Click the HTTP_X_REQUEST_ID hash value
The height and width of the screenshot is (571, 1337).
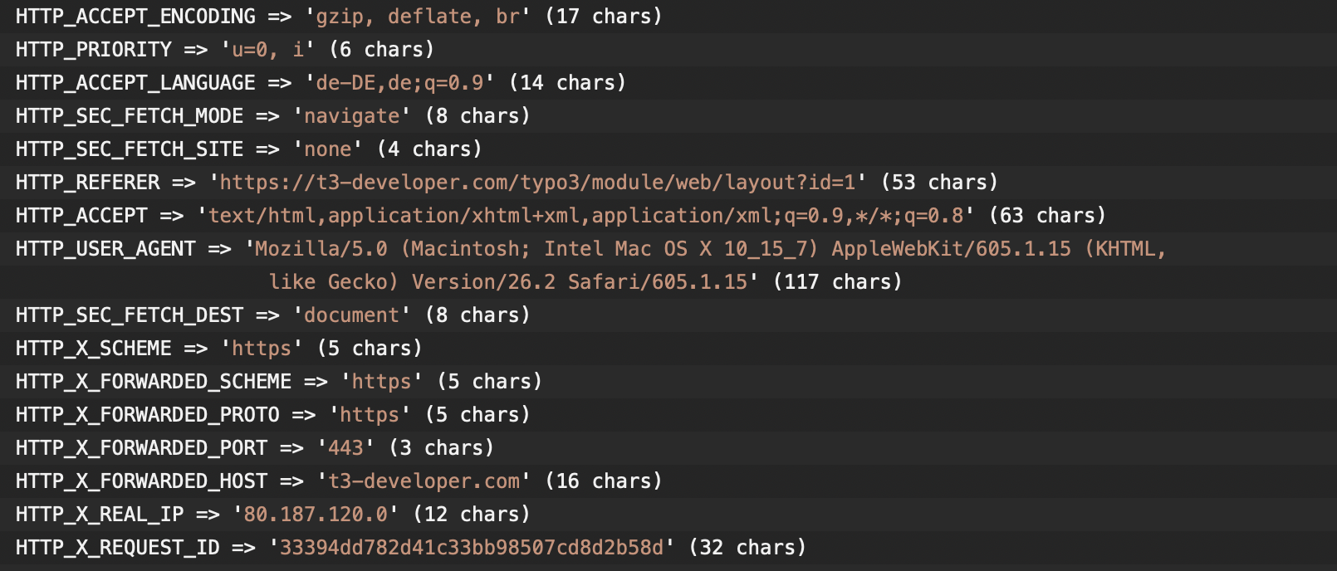coord(472,548)
